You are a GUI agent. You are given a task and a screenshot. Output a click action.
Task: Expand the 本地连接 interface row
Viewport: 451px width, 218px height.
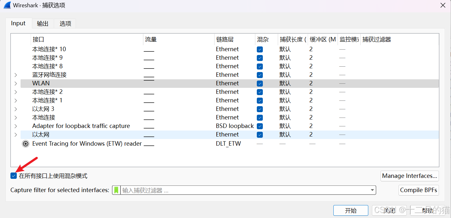coord(16,118)
